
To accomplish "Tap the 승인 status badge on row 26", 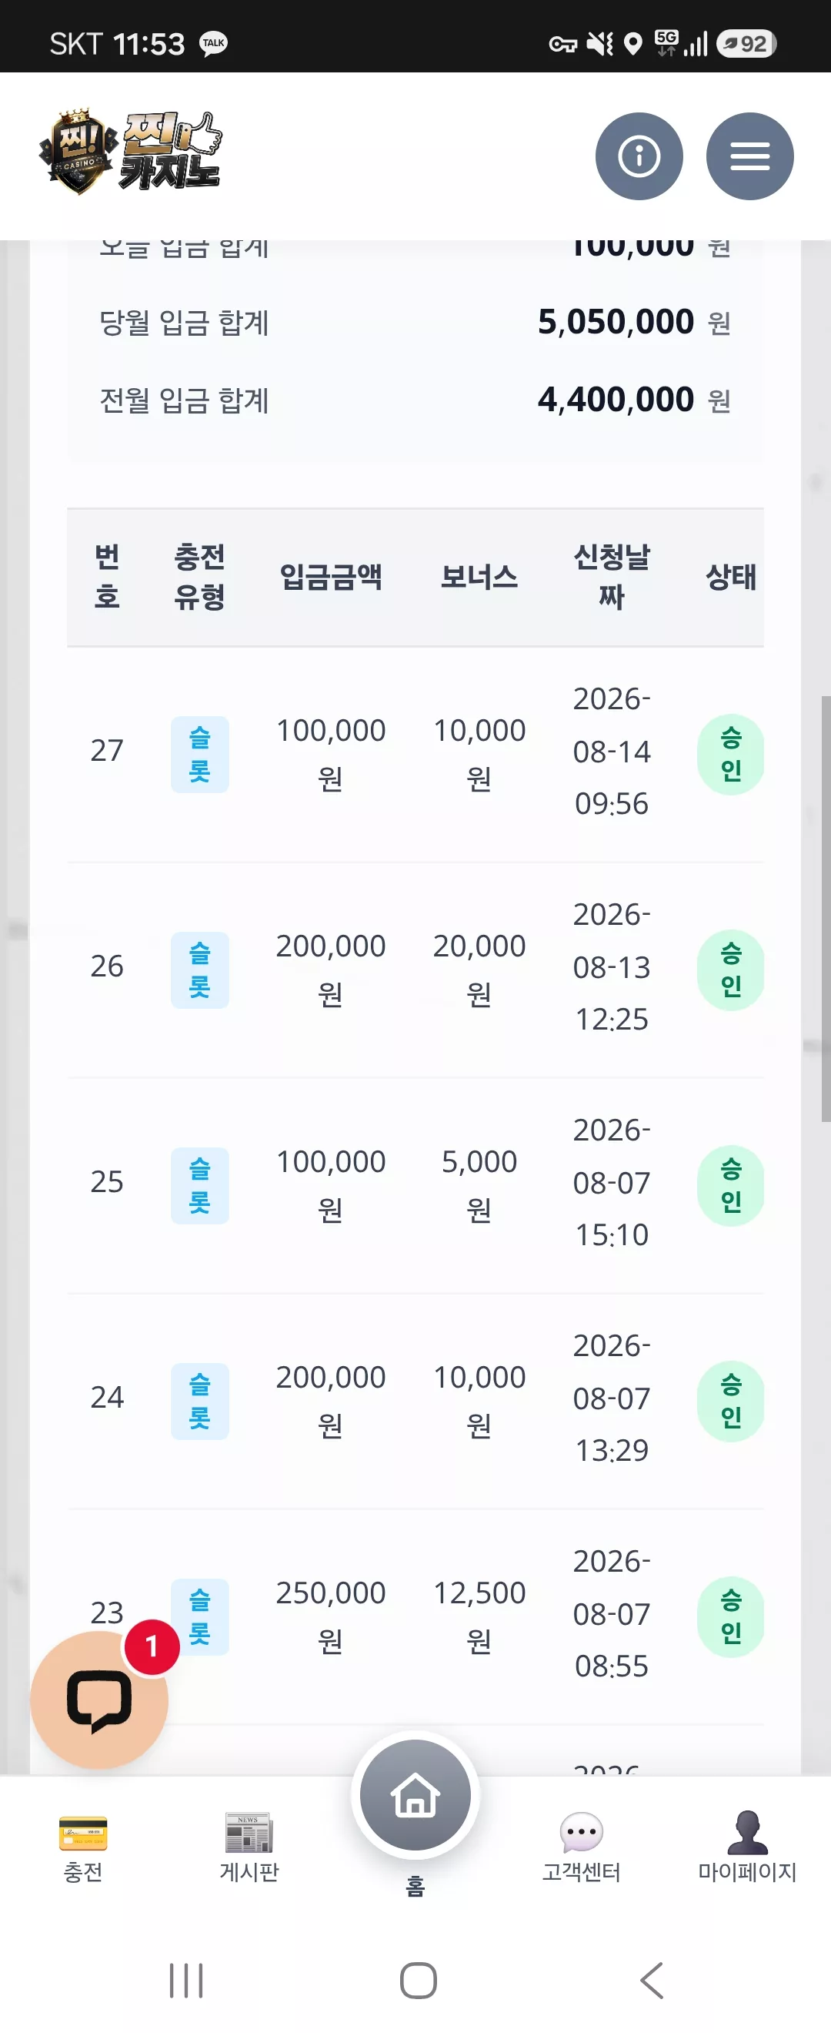I will (x=731, y=970).
